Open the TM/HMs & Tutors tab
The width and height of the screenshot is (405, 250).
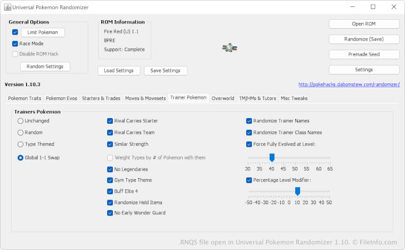coord(257,98)
